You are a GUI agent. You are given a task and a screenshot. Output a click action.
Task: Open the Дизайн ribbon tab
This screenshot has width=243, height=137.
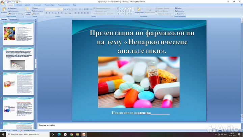click(28, 5)
